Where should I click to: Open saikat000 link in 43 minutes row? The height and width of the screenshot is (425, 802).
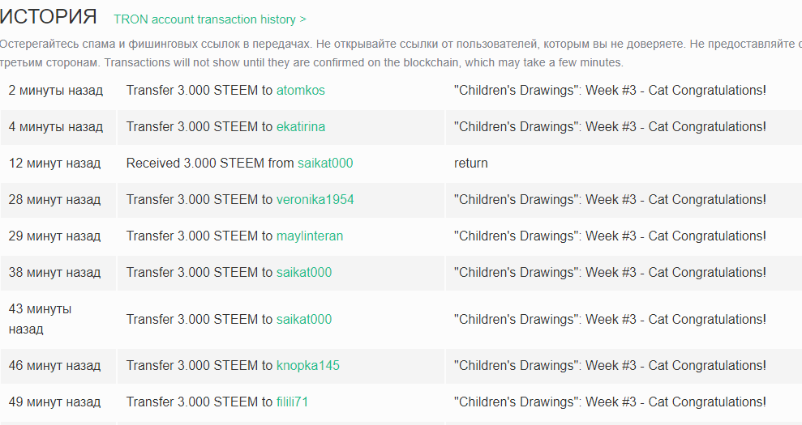click(x=304, y=319)
